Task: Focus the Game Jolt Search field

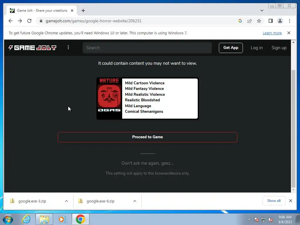Action: click(147, 48)
